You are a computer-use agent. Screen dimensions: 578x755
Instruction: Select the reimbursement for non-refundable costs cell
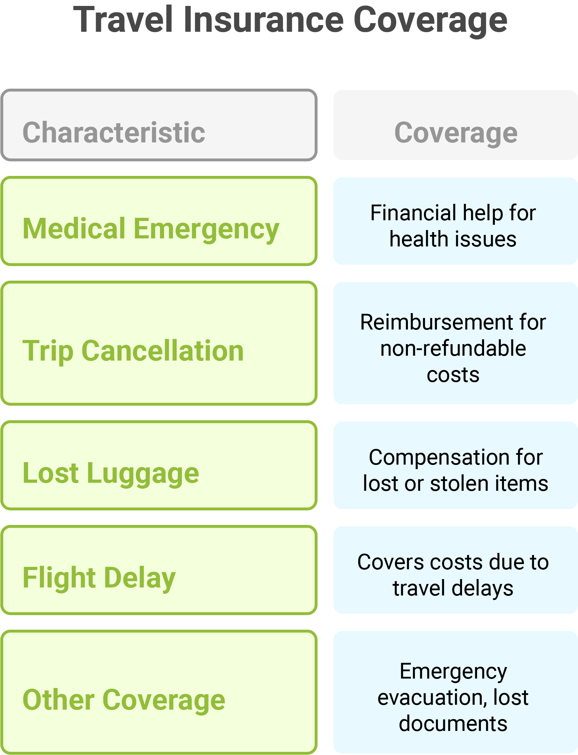click(455, 343)
